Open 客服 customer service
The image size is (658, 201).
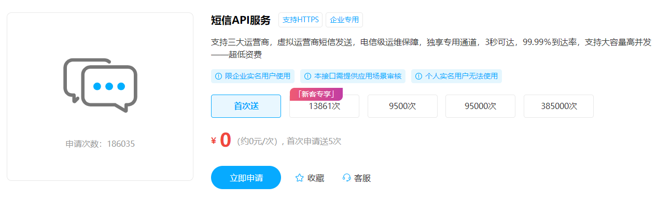pos(357,178)
